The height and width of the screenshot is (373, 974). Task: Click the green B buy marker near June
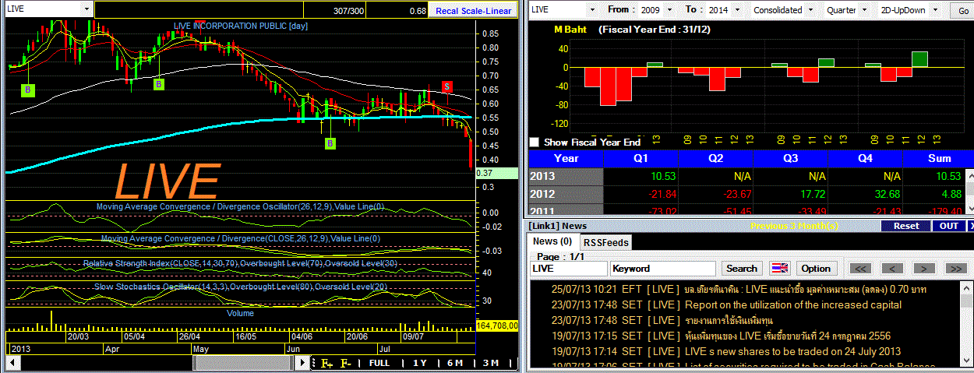330,143
